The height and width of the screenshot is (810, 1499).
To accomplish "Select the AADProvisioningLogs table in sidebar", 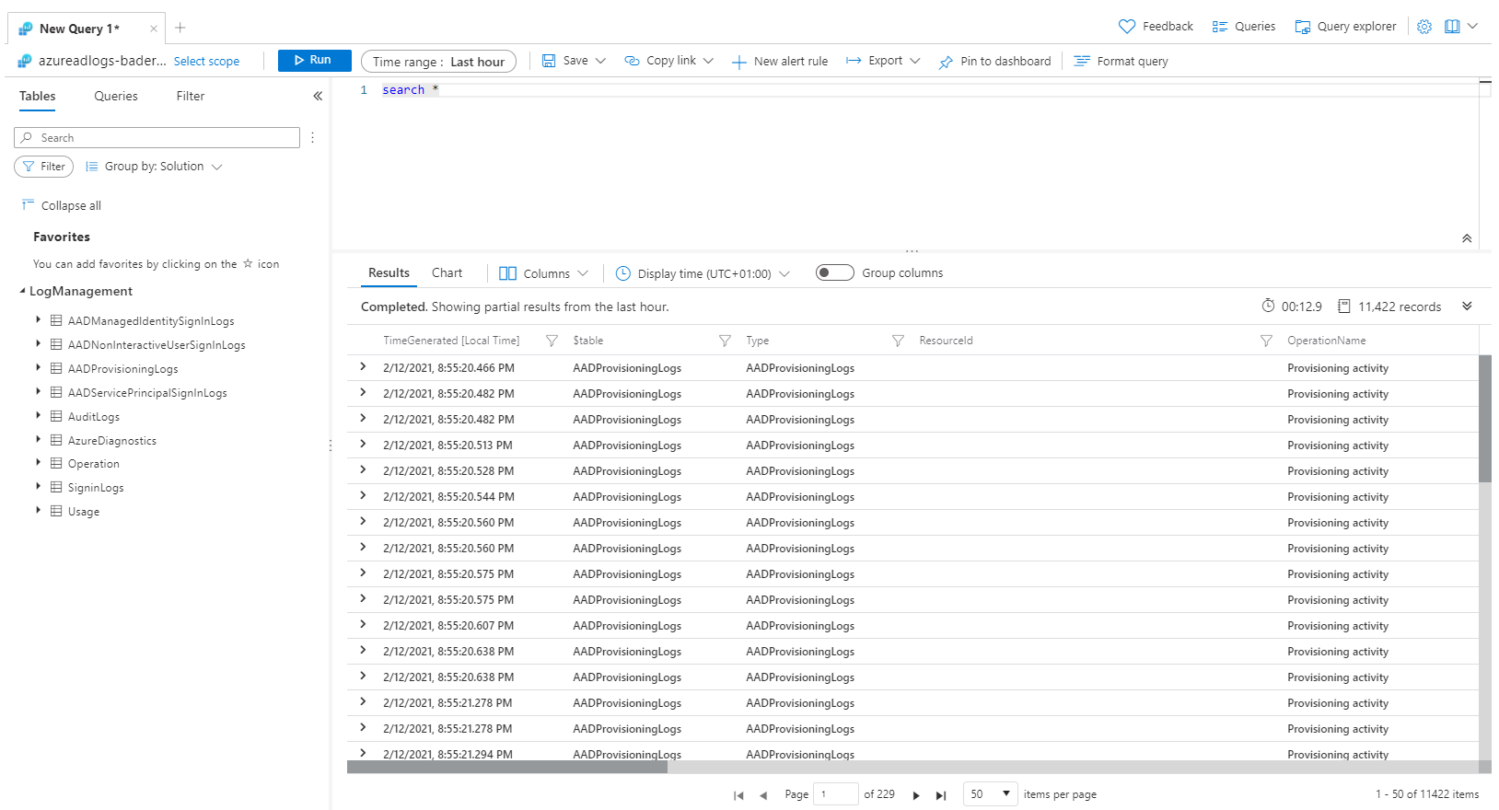I will pyautogui.click(x=122, y=369).
